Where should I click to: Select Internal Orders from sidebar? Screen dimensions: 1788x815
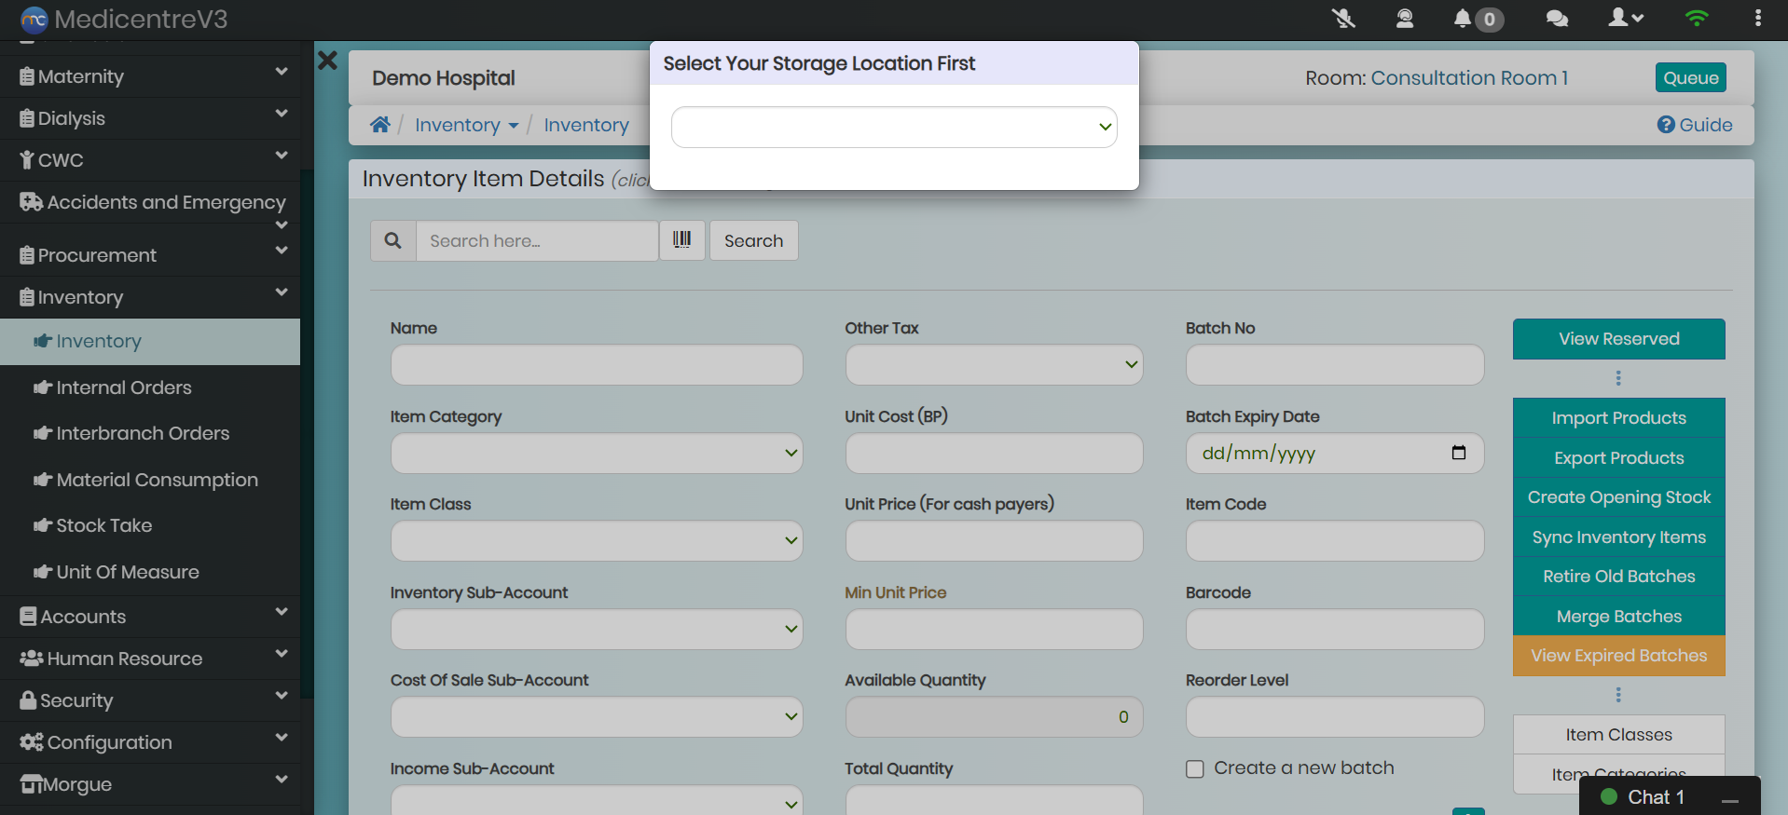[x=123, y=387]
